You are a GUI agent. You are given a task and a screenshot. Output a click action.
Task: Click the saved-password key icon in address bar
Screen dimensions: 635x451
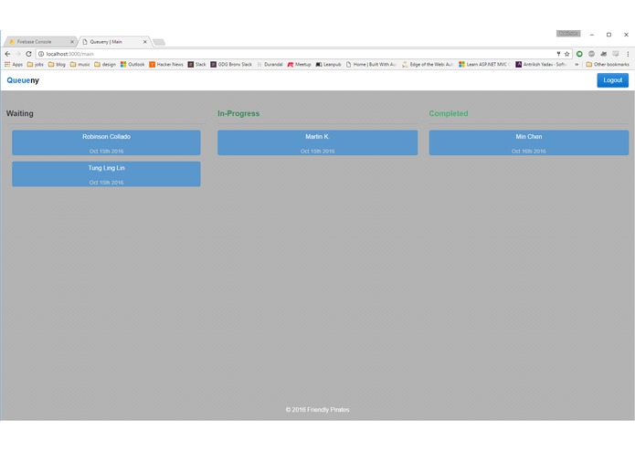coord(558,54)
